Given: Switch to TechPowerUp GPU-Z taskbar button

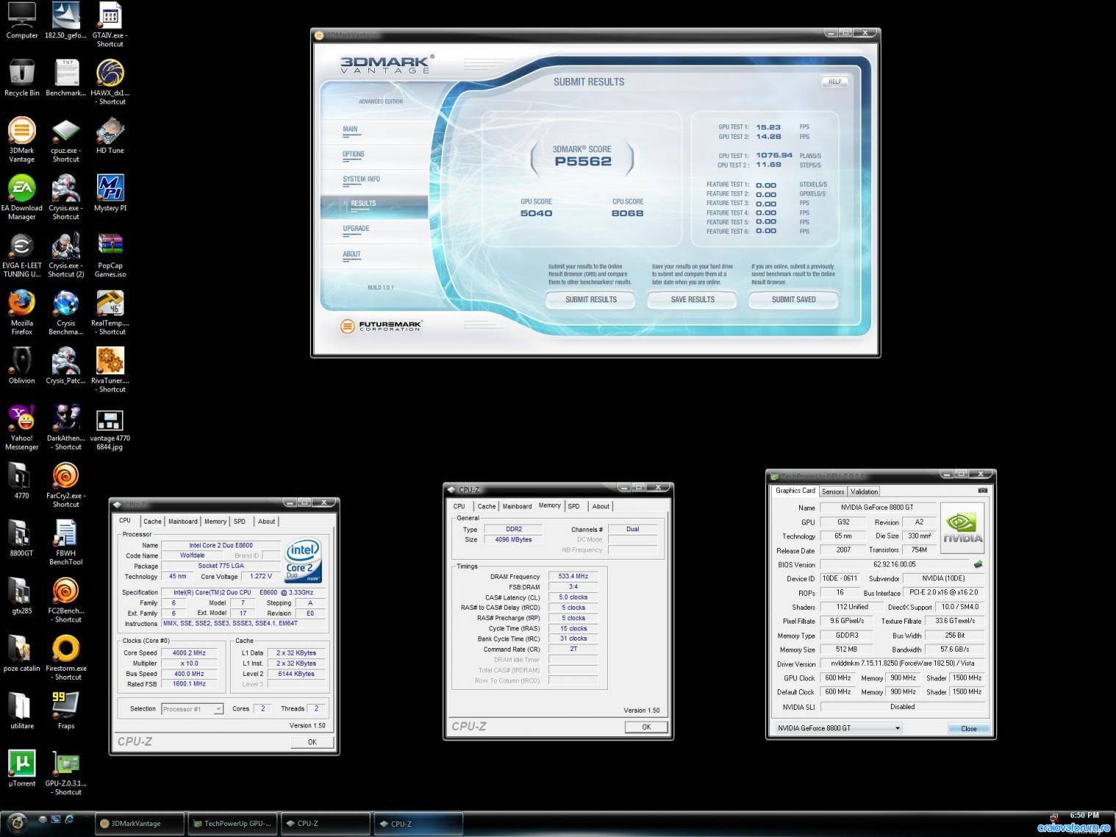Looking at the screenshot, I should [233, 824].
